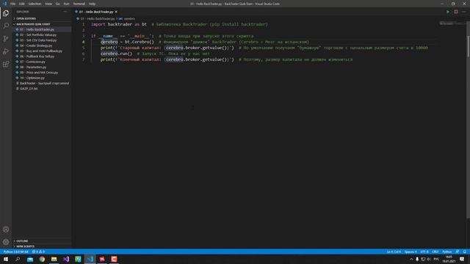The width and height of the screenshot is (470, 264).
Task: Select Python interpreter in status bar
Action: tap(16, 252)
